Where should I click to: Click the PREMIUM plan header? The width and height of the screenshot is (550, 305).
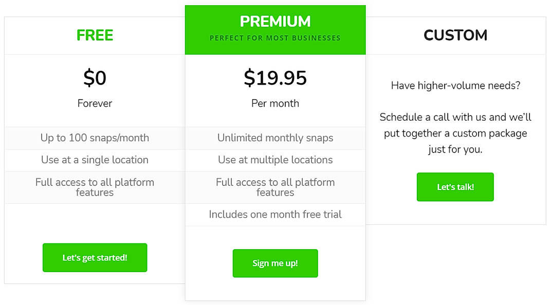[x=275, y=22]
